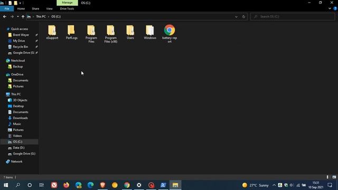Image resolution: width=338 pixels, height=190 pixels.
Task: Open Downloads under This PC
Action: click(x=20, y=118)
